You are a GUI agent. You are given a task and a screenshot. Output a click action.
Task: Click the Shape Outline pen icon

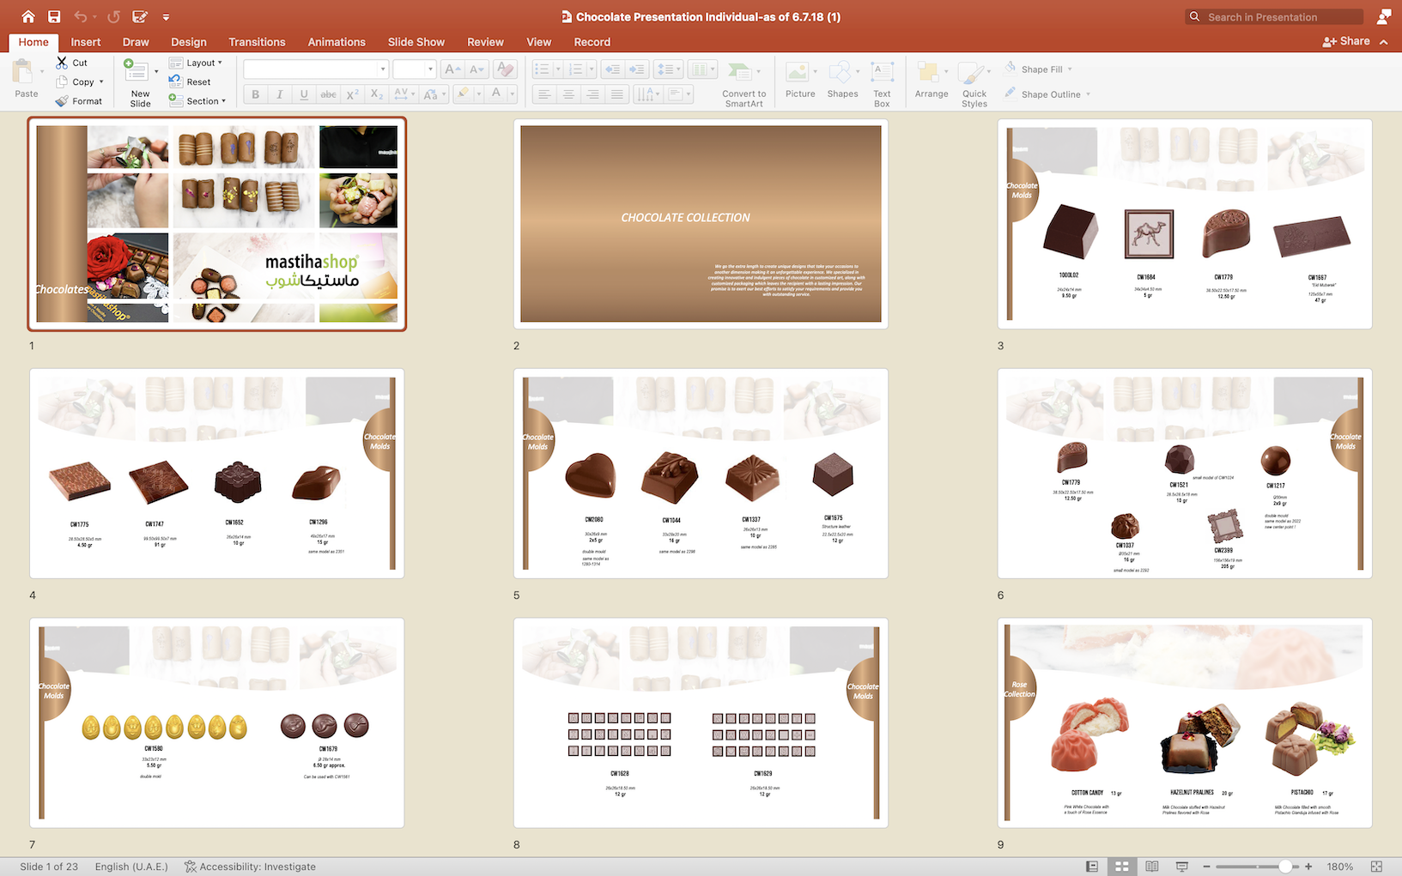(1011, 94)
